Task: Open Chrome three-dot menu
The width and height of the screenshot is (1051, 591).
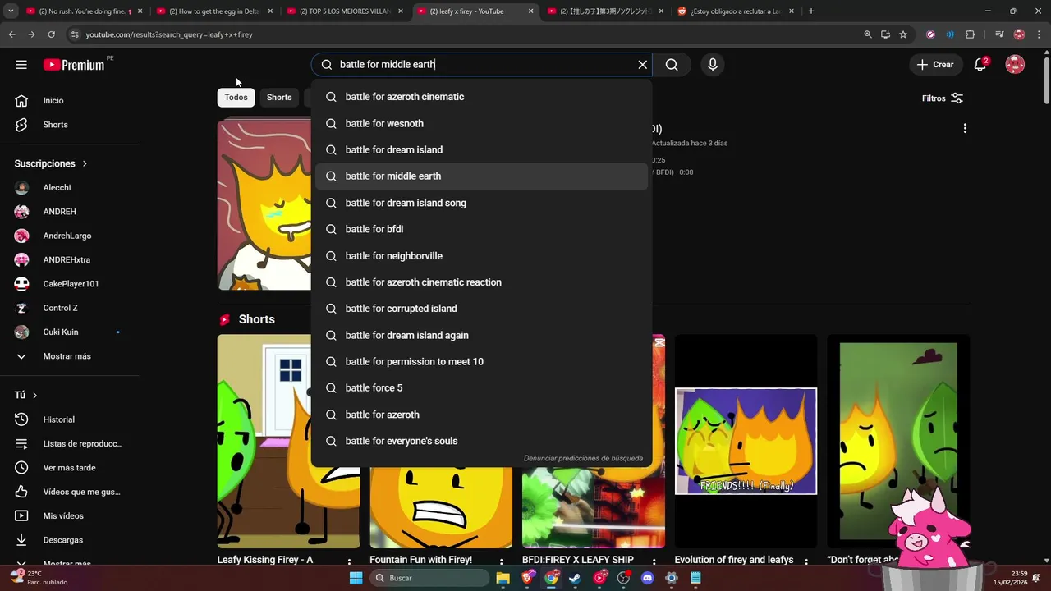Action: 1039,34
